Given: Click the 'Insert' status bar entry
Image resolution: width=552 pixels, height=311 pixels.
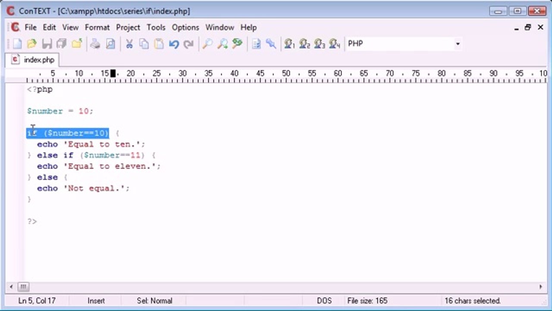Looking at the screenshot, I should 96,301.
